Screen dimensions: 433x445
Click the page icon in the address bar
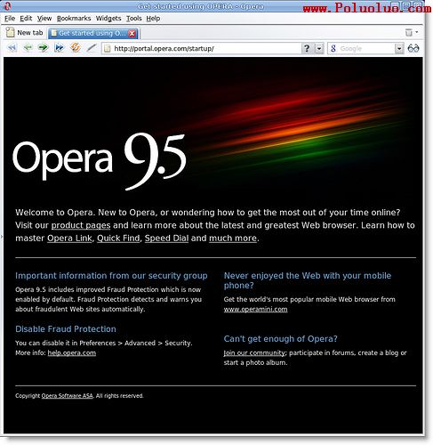(x=108, y=48)
